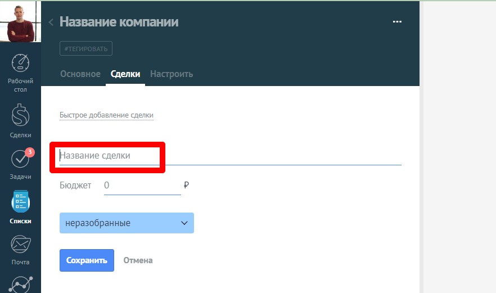The width and height of the screenshot is (496, 293).
Task: Open the three-dots more options menu
Action: [x=397, y=21]
